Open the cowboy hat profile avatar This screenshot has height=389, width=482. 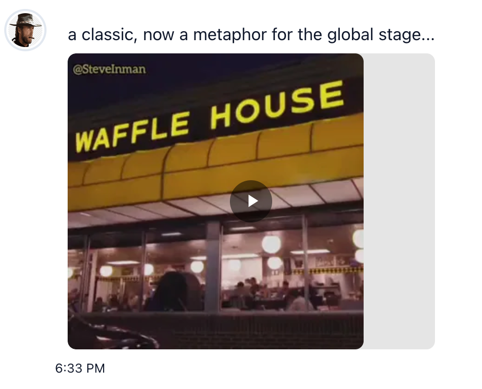25,30
